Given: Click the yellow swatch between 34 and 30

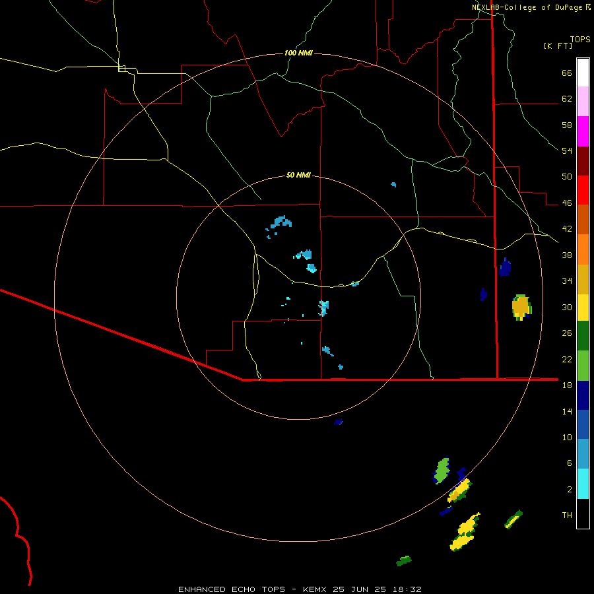Looking at the screenshot, I should click(x=583, y=308).
